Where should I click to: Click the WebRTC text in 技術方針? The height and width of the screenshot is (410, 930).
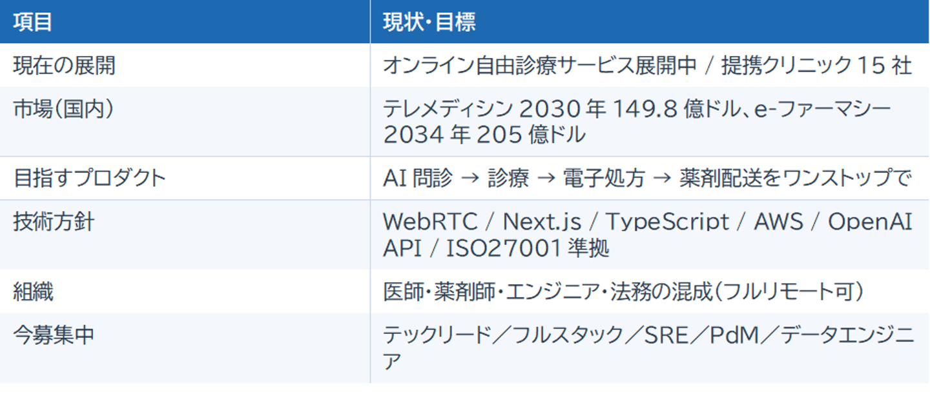pyautogui.click(x=430, y=222)
